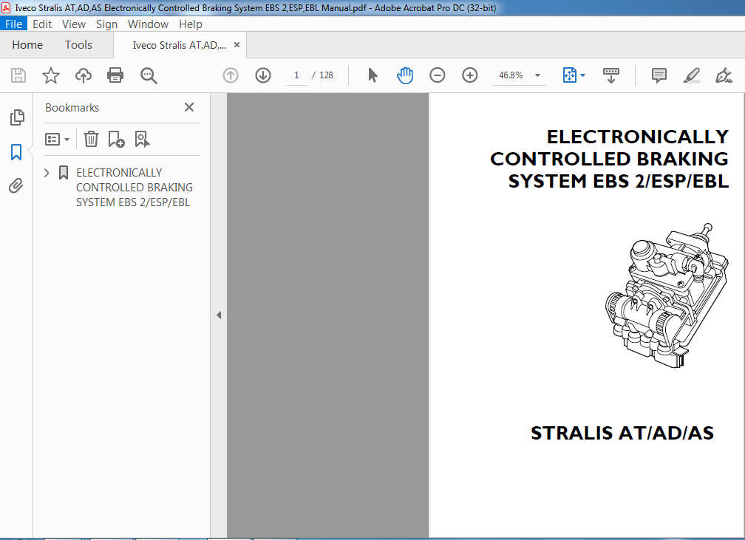Open the Sign document pen tool
The width and height of the screenshot is (745, 540).
[x=723, y=75]
